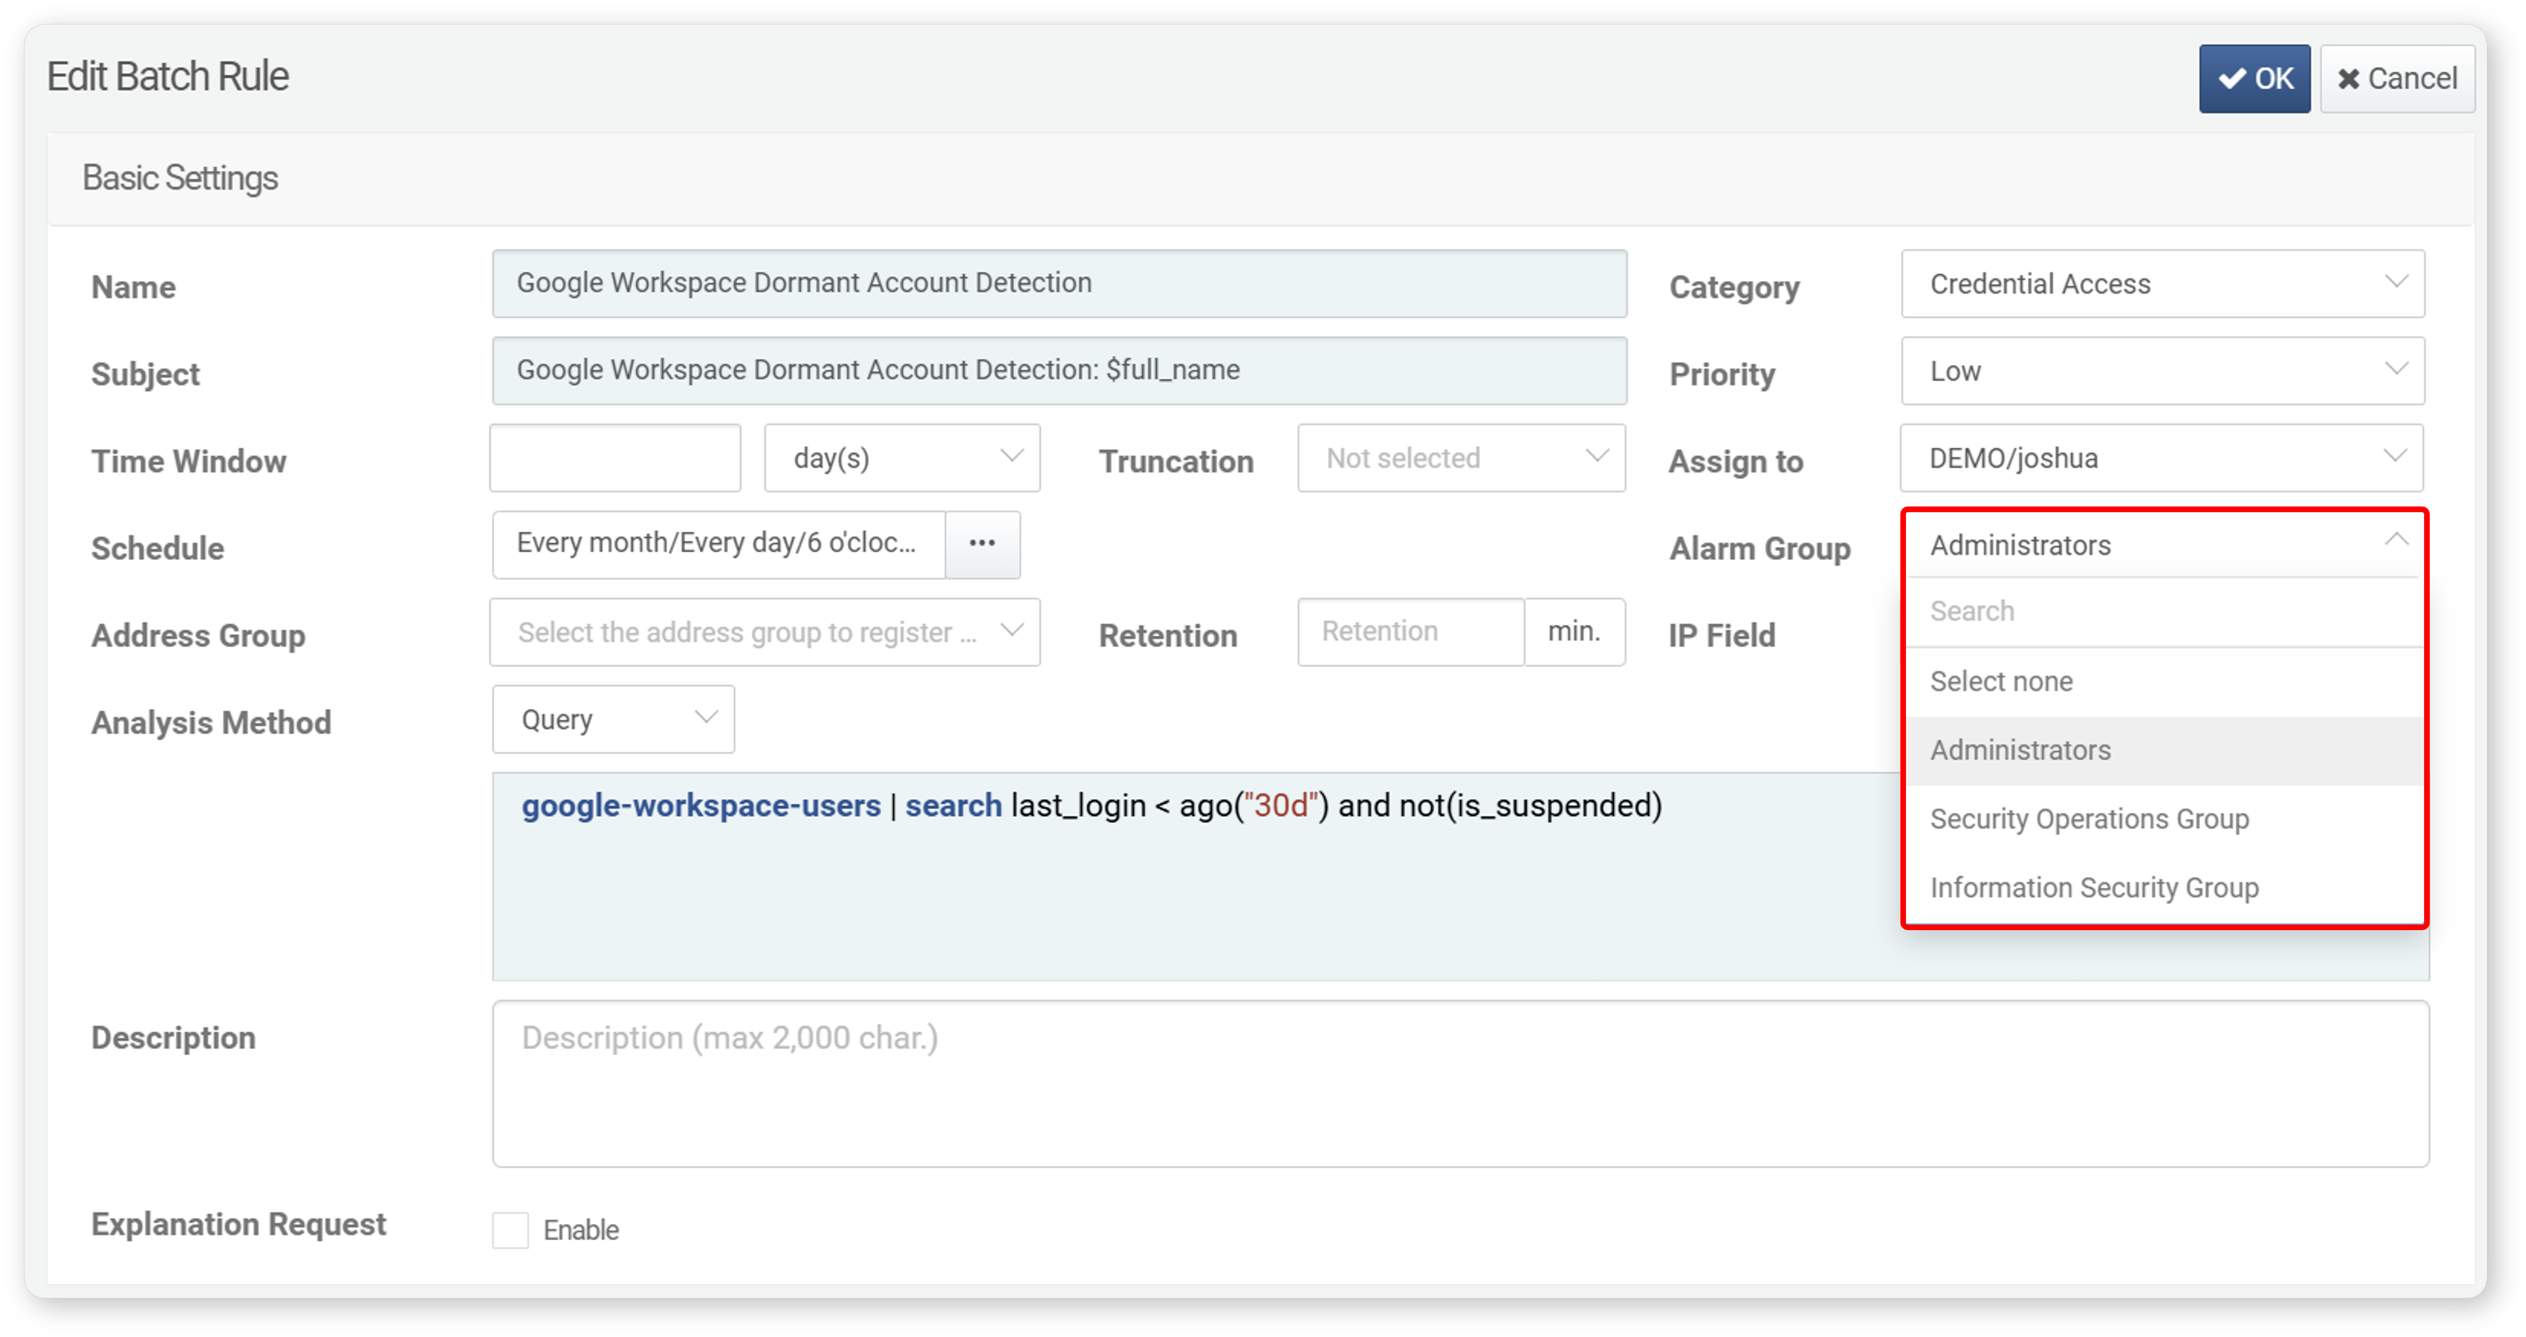Enable the Explanation Request checkbox
The height and width of the screenshot is (1337, 2526).
(x=510, y=1229)
